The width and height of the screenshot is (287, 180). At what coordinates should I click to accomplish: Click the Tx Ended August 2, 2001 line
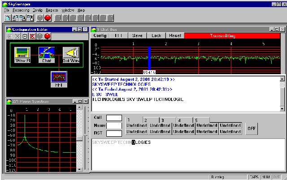132,89
